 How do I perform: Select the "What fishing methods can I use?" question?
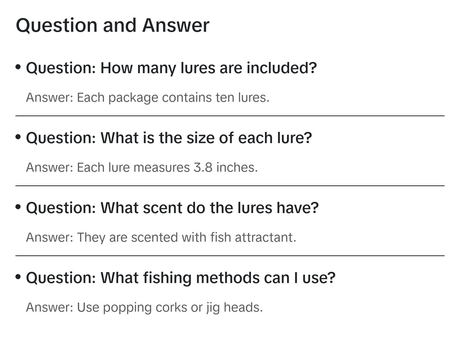pyautogui.click(x=181, y=278)
